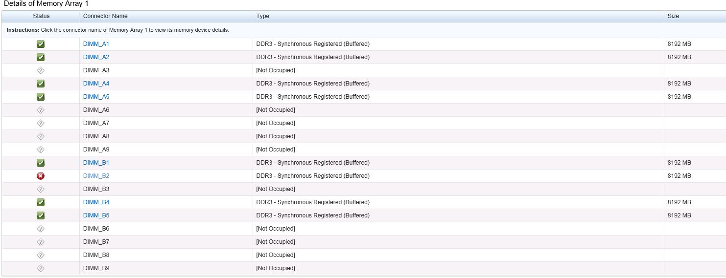Click the green check icon beside DIMM_B4
726x278 pixels.
pos(41,202)
